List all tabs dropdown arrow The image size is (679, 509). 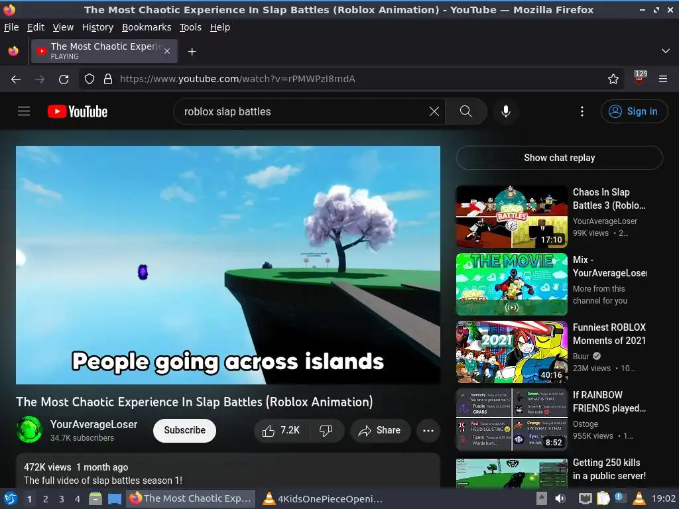tap(666, 51)
